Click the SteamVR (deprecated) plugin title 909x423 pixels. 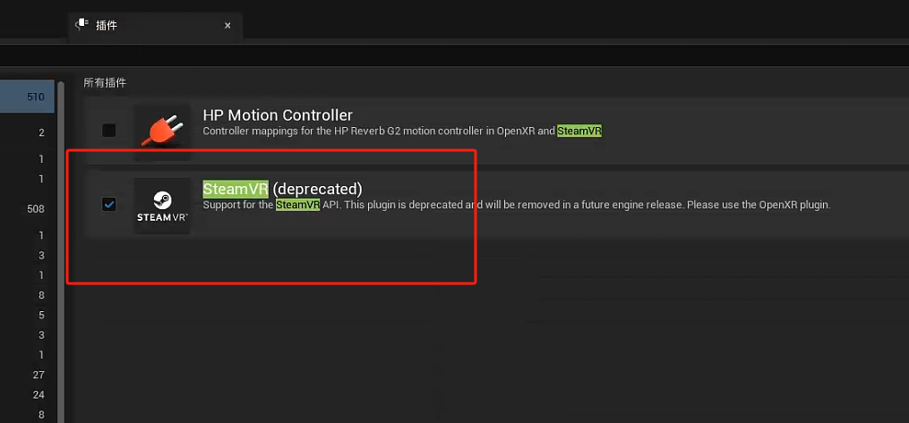282,189
